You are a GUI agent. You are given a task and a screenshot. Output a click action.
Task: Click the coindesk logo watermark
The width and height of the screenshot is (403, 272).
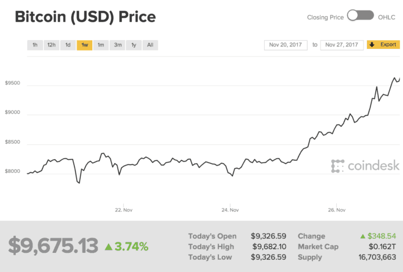[365, 166]
